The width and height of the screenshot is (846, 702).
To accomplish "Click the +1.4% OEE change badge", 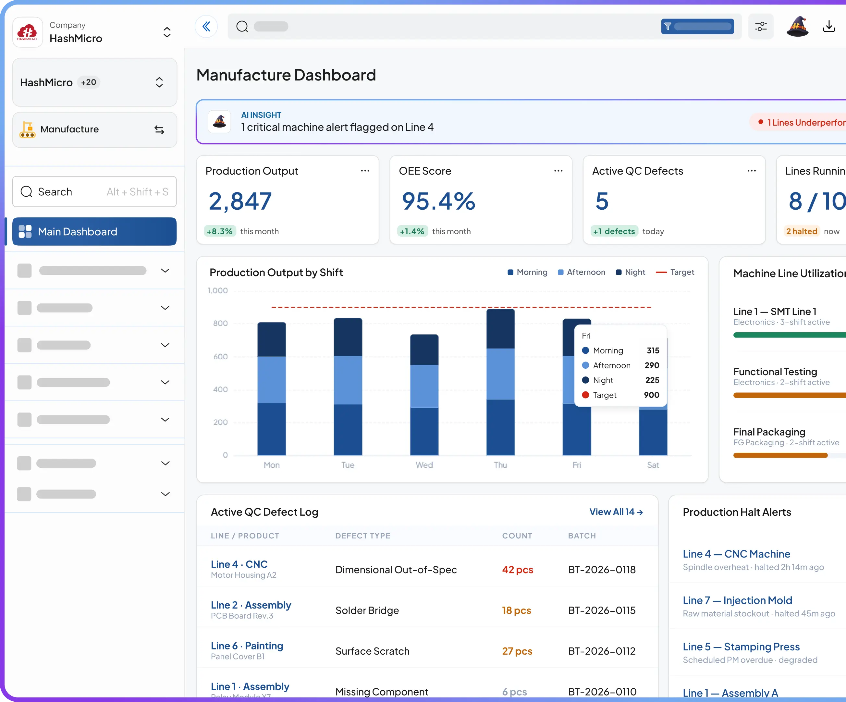I will (412, 231).
